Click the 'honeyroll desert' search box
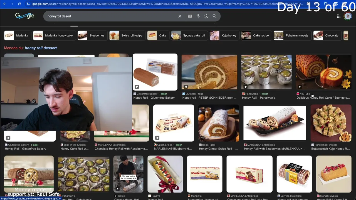Viewport: 356px width, 200px height. pyautogui.click(x=111, y=16)
